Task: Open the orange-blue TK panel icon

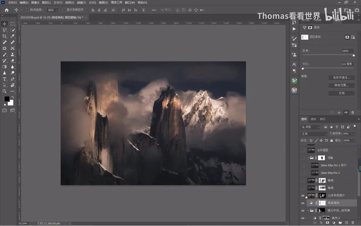Action: tap(294, 90)
